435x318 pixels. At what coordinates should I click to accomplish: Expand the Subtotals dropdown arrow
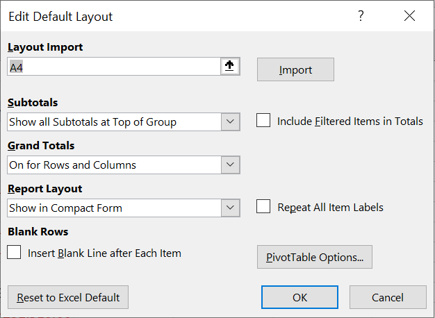tap(231, 122)
